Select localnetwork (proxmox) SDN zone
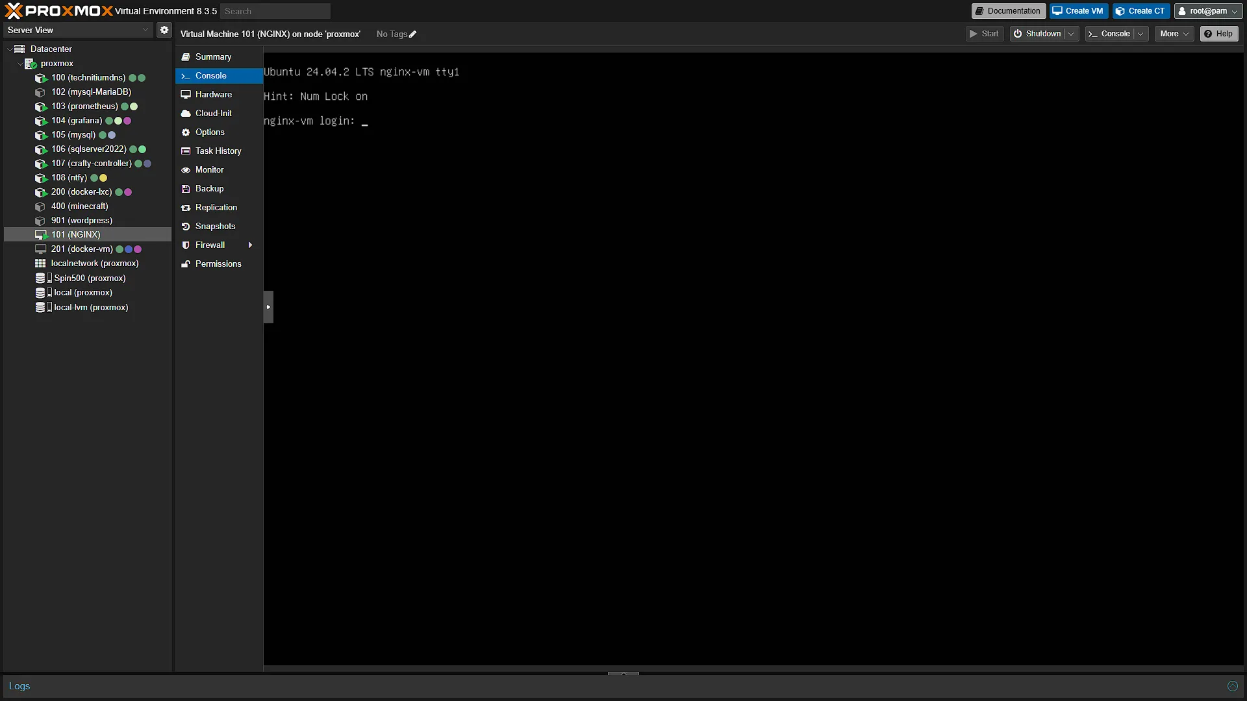 click(x=88, y=264)
